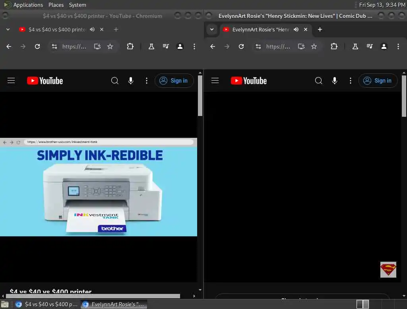Search with voice microphone in left window
Viewport: 407px width, 309px height.
tap(131, 81)
